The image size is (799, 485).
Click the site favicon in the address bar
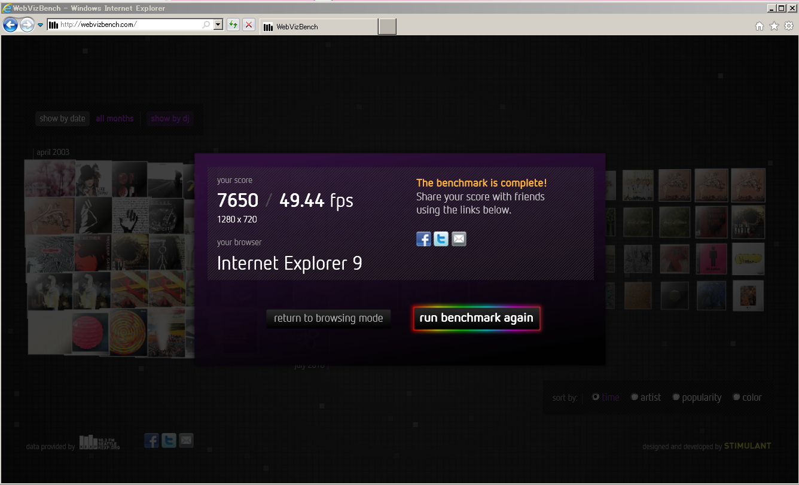53,25
